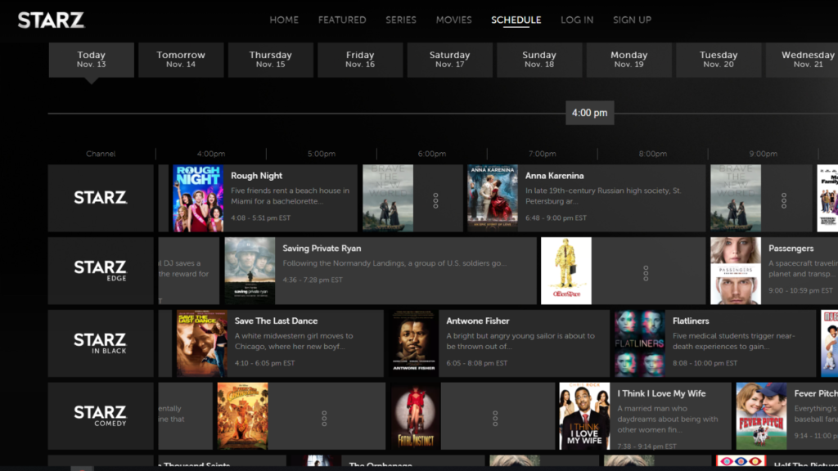Open first Brave New World poster
The width and height of the screenshot is (838, 471).
pos(388,198)
